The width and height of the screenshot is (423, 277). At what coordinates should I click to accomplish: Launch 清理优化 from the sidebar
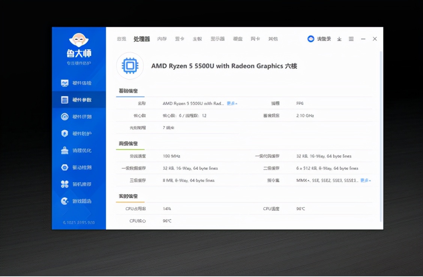click(x=79, y=150)
